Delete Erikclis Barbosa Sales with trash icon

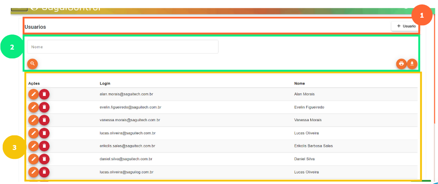click(44, 146)
